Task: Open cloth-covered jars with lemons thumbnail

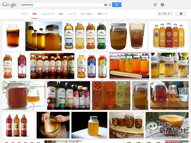Action: [x=170, y=66]
